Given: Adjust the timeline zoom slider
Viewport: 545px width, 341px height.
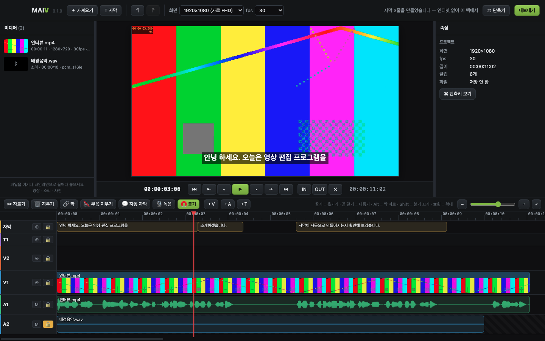Looking at the screenshot, I should (x=493, y=204).
